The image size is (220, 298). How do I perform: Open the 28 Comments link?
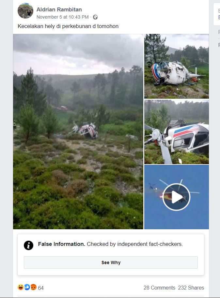tap(159, 288)
